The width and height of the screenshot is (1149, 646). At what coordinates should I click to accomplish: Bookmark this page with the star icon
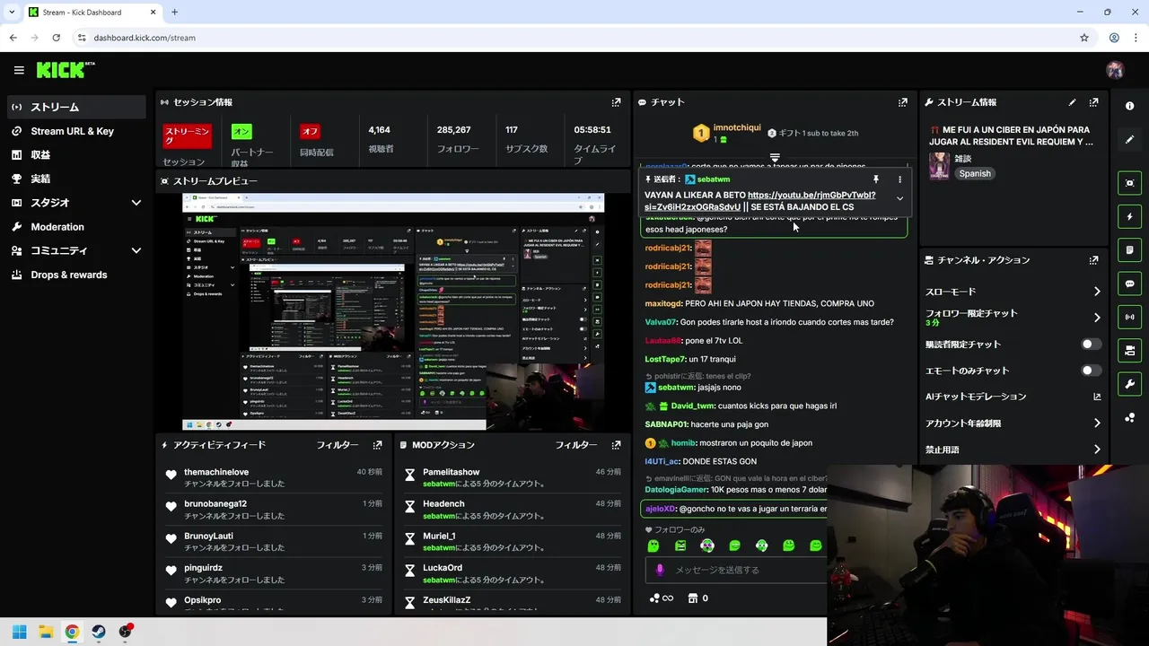pos(1084,38)
